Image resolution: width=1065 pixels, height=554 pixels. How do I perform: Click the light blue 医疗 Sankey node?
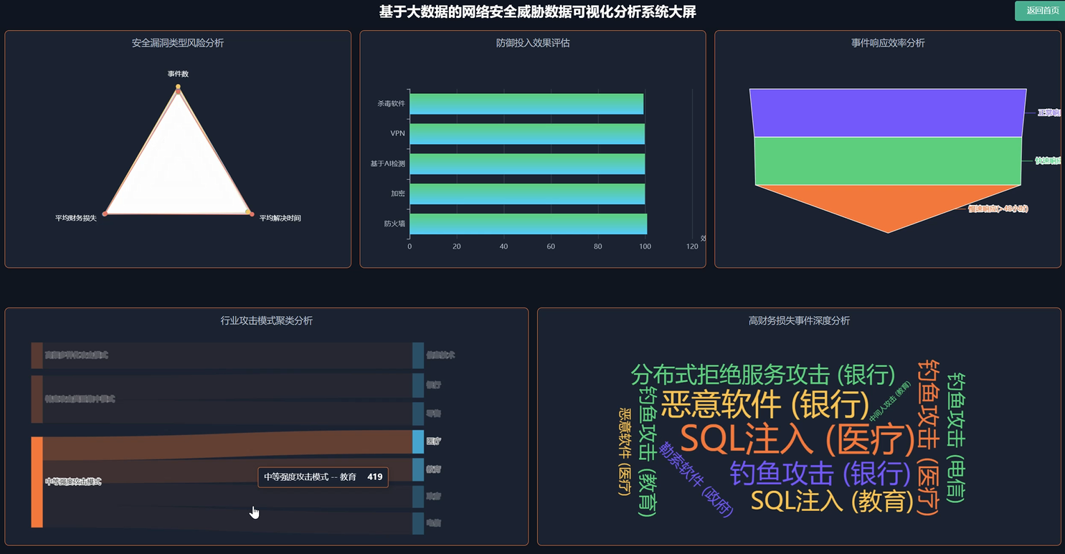point(418,441)
